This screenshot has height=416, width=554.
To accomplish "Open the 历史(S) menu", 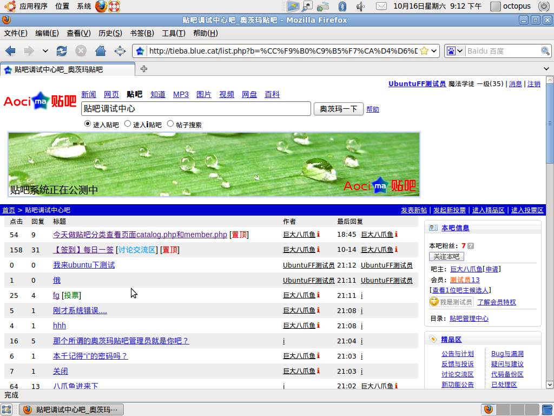I will [110, 33].
